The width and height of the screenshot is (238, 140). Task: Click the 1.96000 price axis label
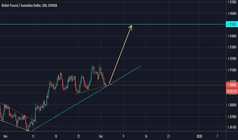coord(231,13)
